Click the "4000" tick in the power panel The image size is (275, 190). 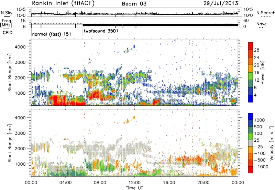(20, 47)
